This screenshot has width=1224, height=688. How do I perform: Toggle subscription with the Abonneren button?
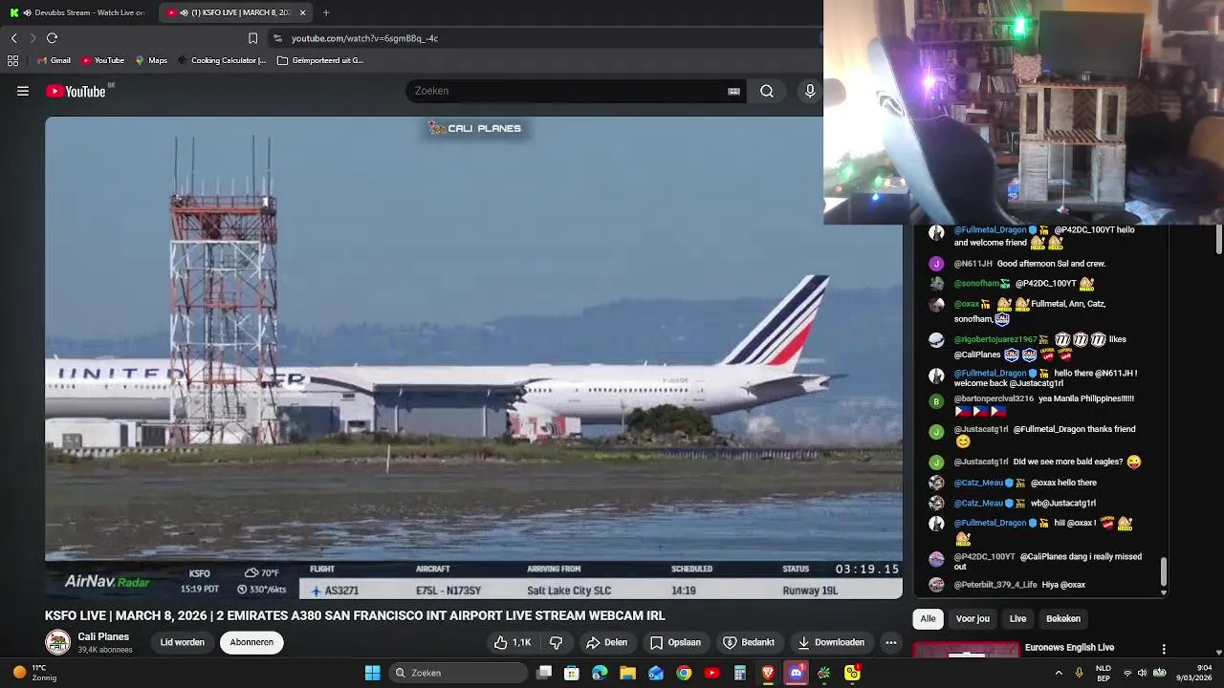[x=251, y=642]
